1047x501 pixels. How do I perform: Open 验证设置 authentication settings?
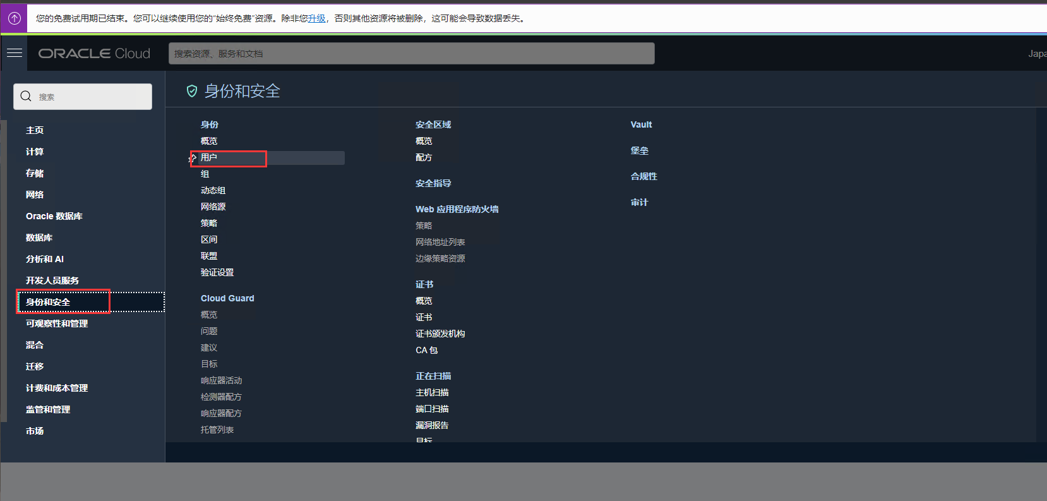point(217,272)
